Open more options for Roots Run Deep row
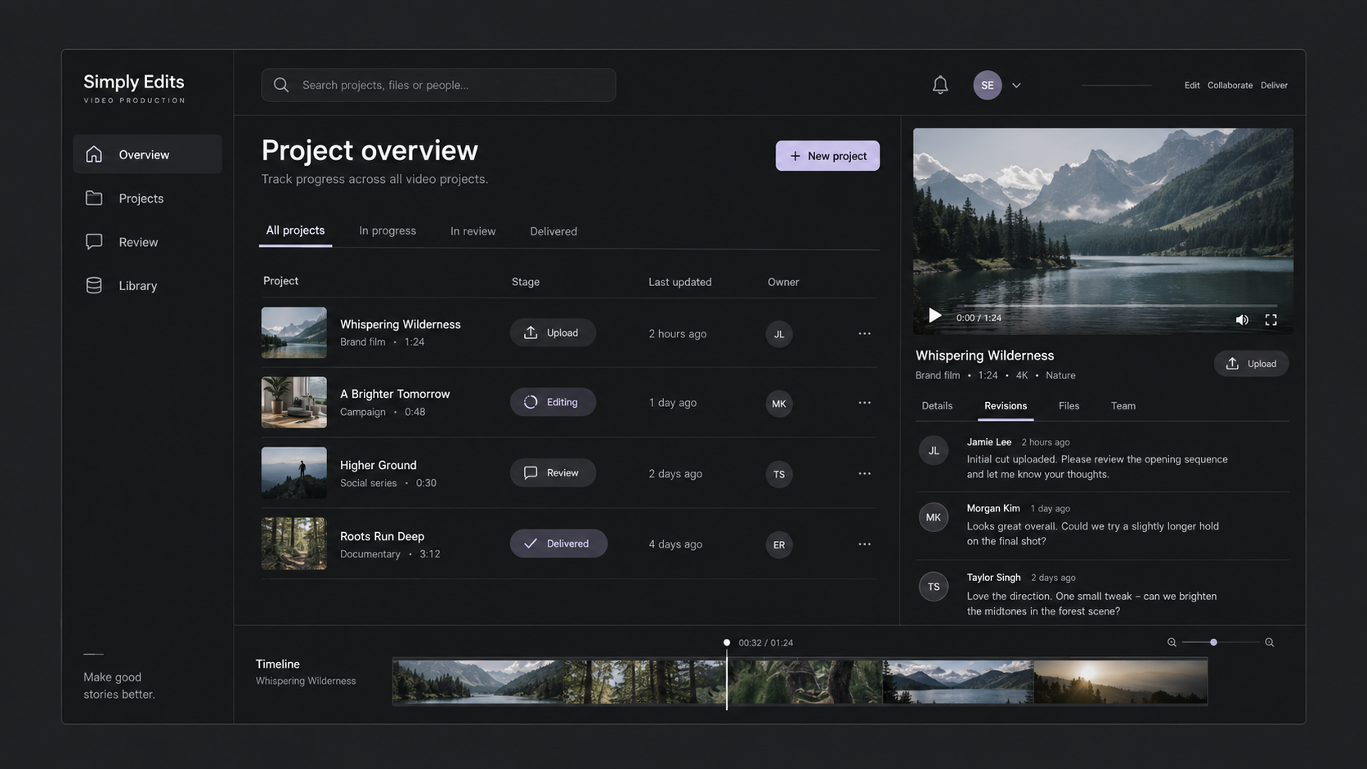 click(864, 544)
